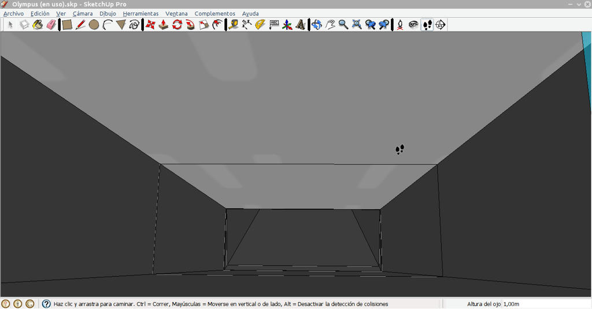This screenshot has height=309, width=592.
Task: Open the Cámara menu
Action: click(83, 14)
